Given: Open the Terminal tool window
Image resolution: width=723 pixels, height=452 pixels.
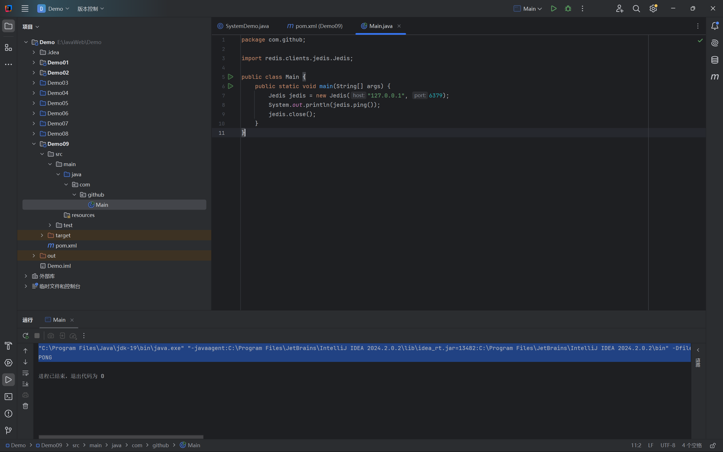Looking at the screenshot, I should [x=8, y=397].
